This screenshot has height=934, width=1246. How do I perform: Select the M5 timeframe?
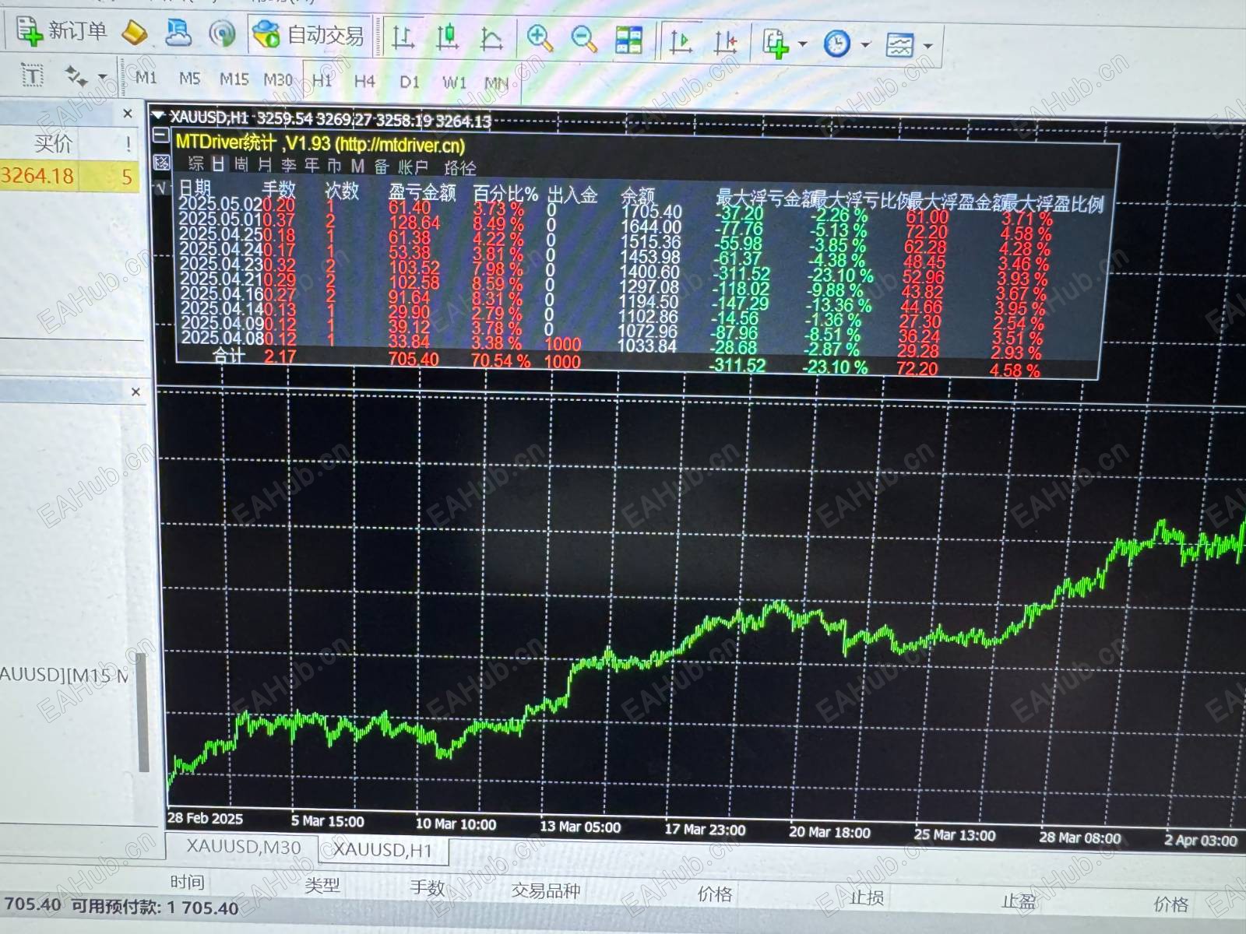(x=189, y=79)
